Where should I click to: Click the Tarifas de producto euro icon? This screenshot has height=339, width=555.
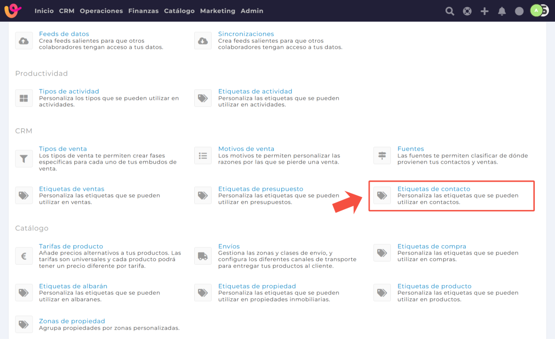pyautogui.click(x=24, y=256)
